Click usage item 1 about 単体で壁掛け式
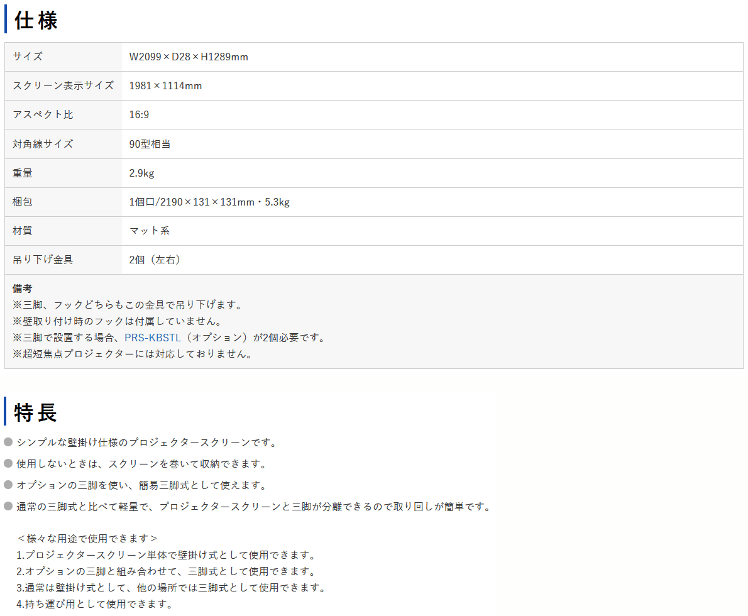 pyautogui.click(x=167, y=555)
